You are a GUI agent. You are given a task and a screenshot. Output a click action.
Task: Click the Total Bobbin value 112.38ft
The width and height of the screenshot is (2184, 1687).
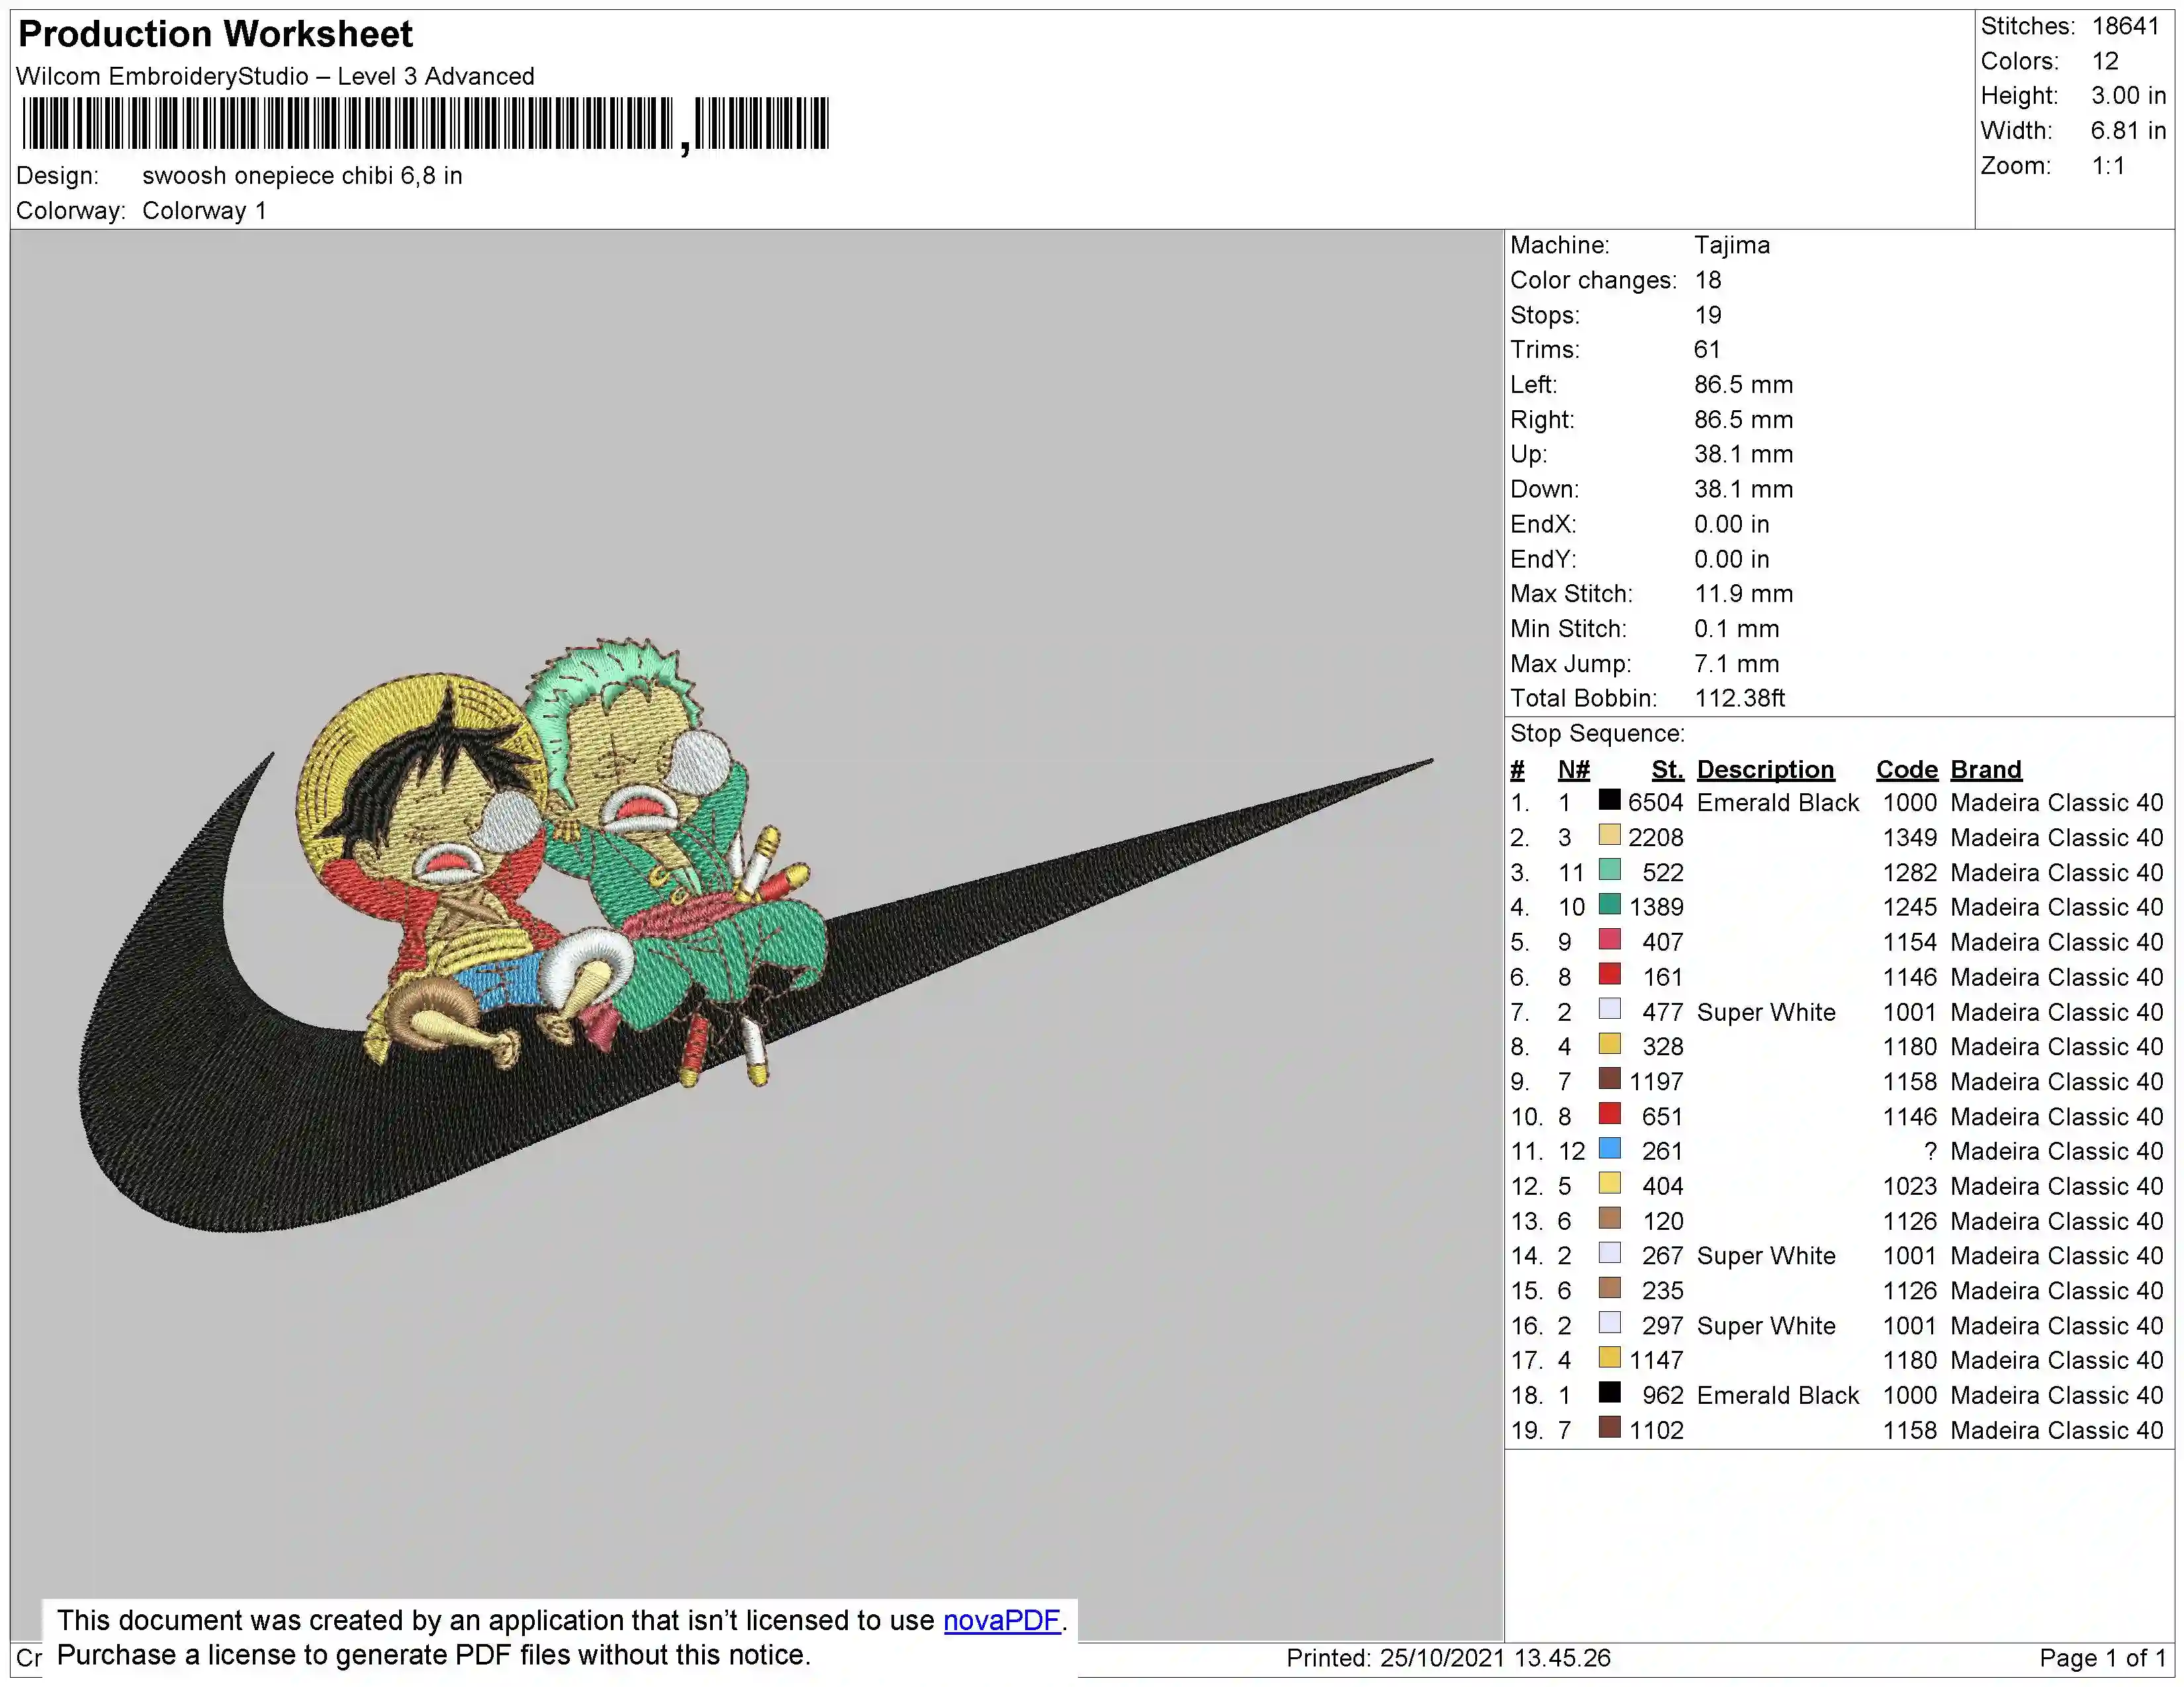[x=1739, y=699]
